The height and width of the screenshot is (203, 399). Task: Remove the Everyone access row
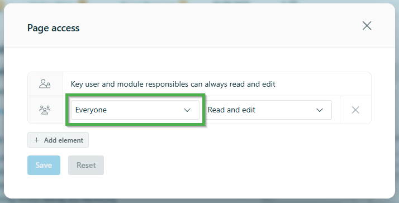[x=355, y=110]
